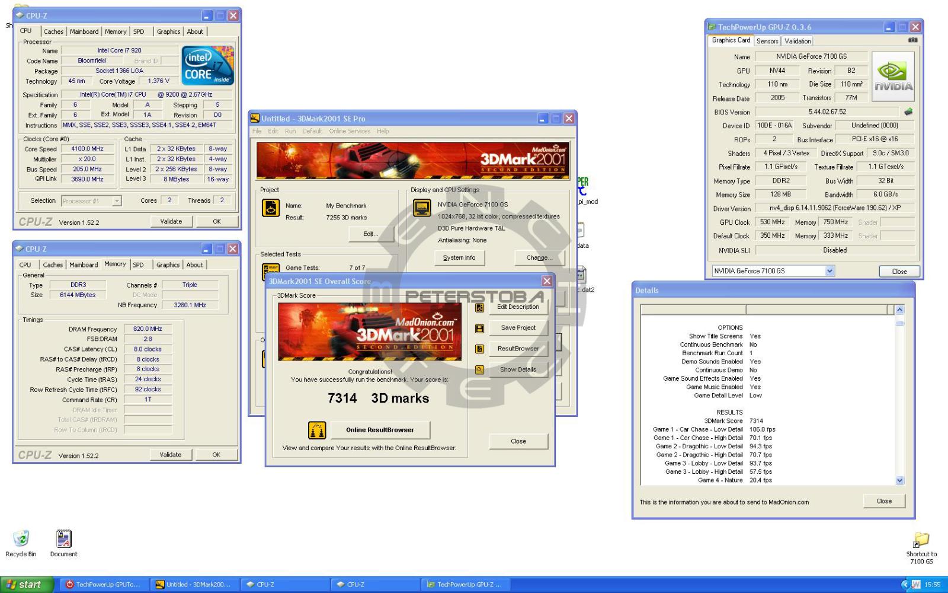
Task: Click the System Info button
Action: [x=459, y=258]
